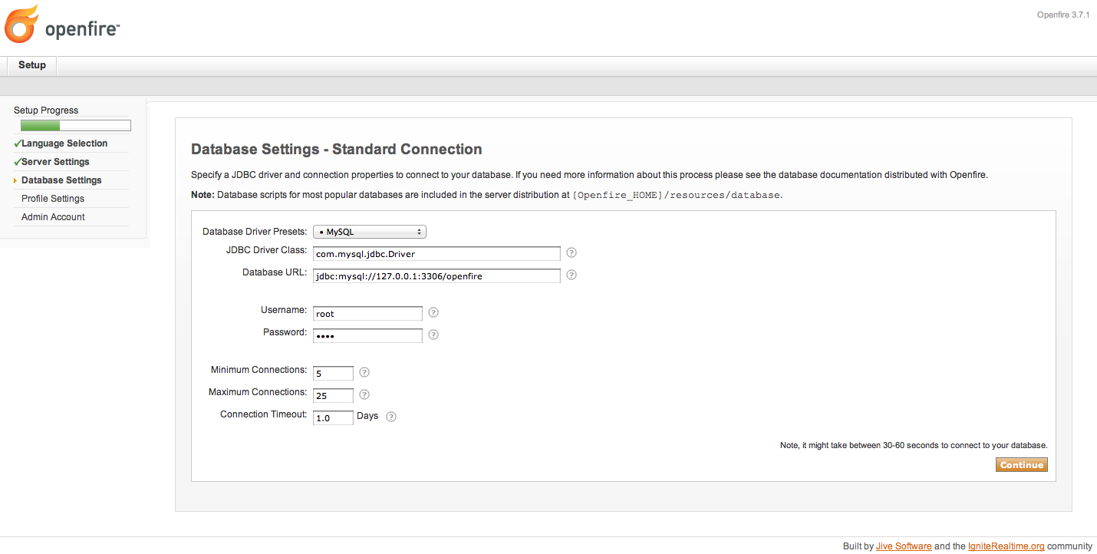Select Profile Settings in sidebar
This screenshot has height=554, width=1097.
click(53, 199)
